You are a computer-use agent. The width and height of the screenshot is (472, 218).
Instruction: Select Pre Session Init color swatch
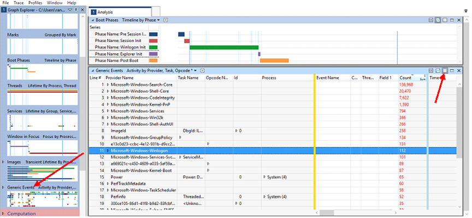click(x=154, y=34)
